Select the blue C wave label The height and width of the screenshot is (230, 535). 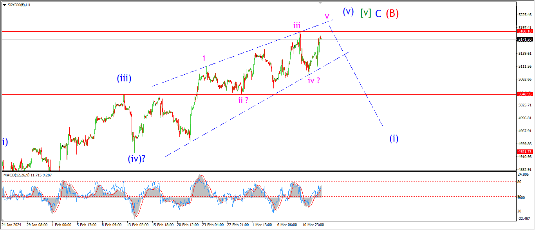[378, 14]
